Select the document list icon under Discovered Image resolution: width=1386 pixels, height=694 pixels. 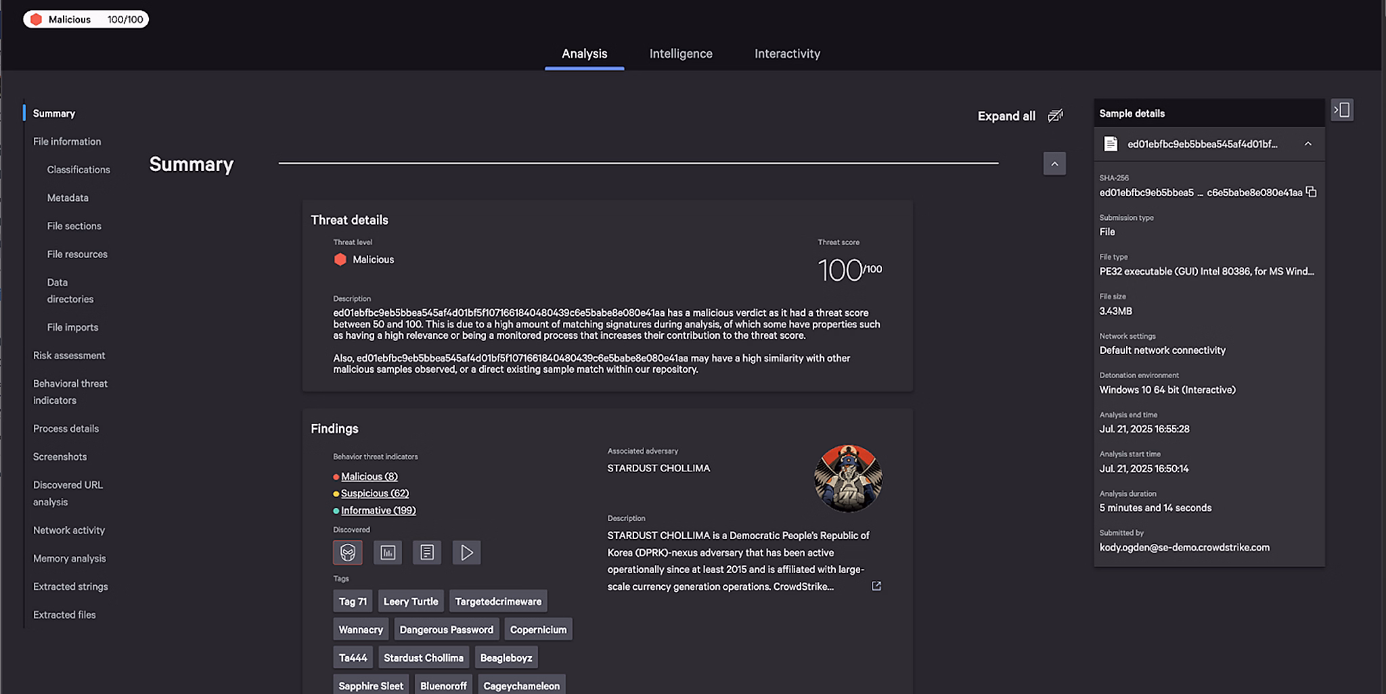[x=427, y=553]
